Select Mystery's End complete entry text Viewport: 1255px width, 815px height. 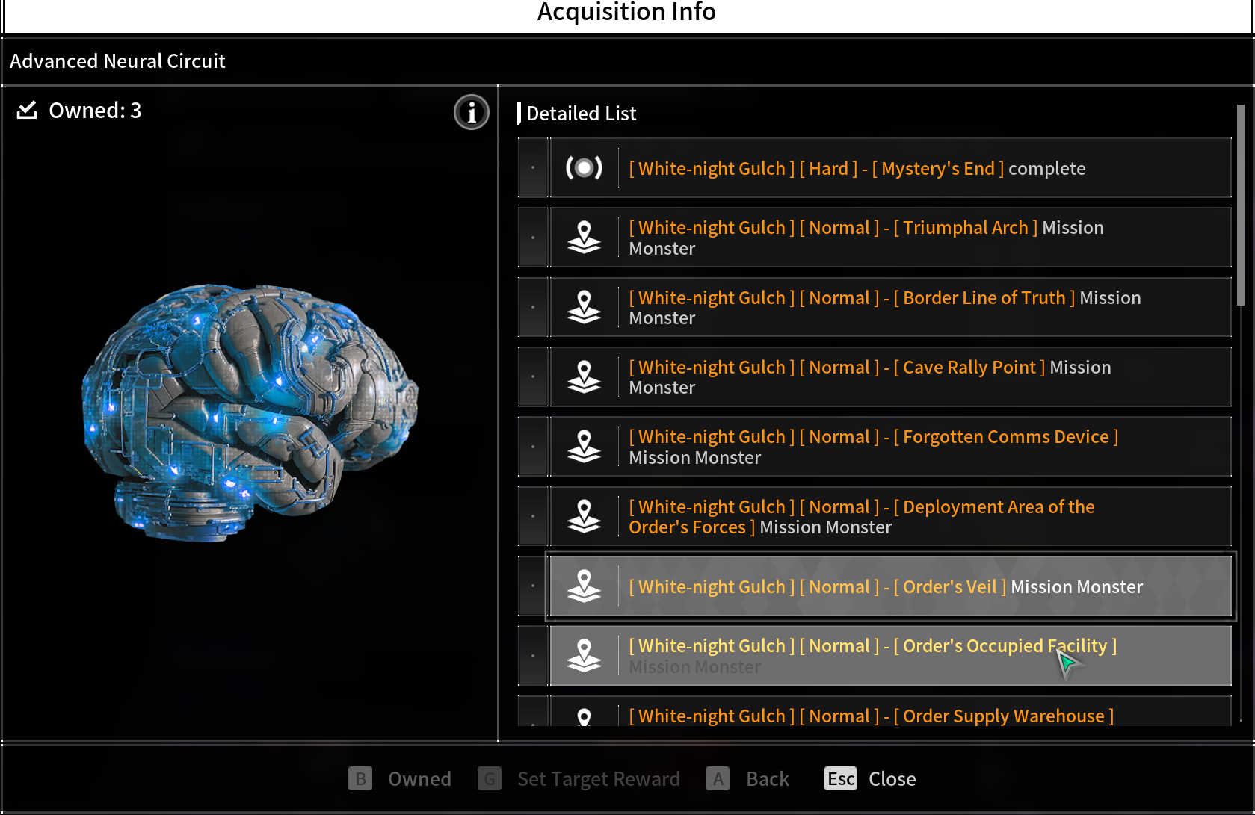(x=857, y=169)
